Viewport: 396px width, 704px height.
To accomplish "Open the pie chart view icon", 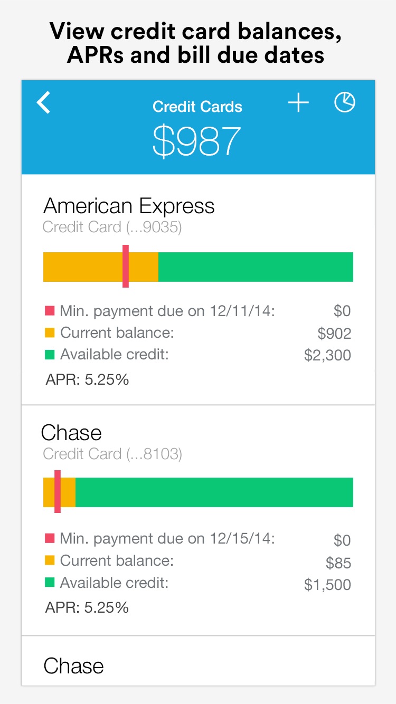I will tap(345, 102).
